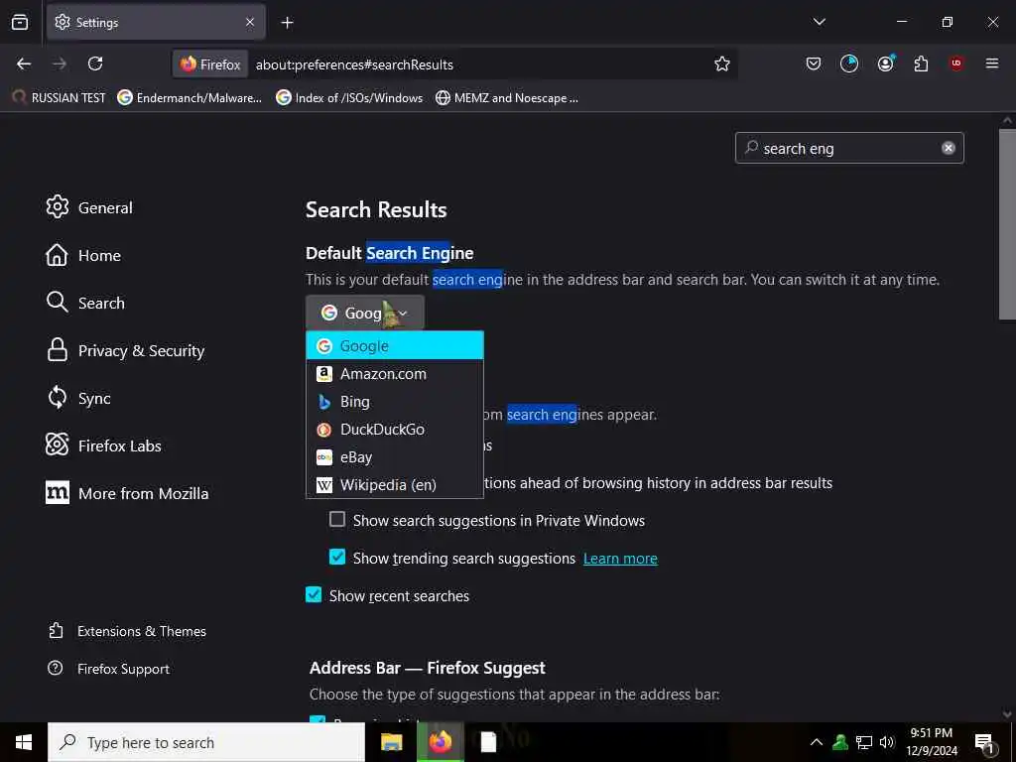The width and height of the screenshot is (1016, 762).
Task: Open the Firefox View icon
Action: 20,22
